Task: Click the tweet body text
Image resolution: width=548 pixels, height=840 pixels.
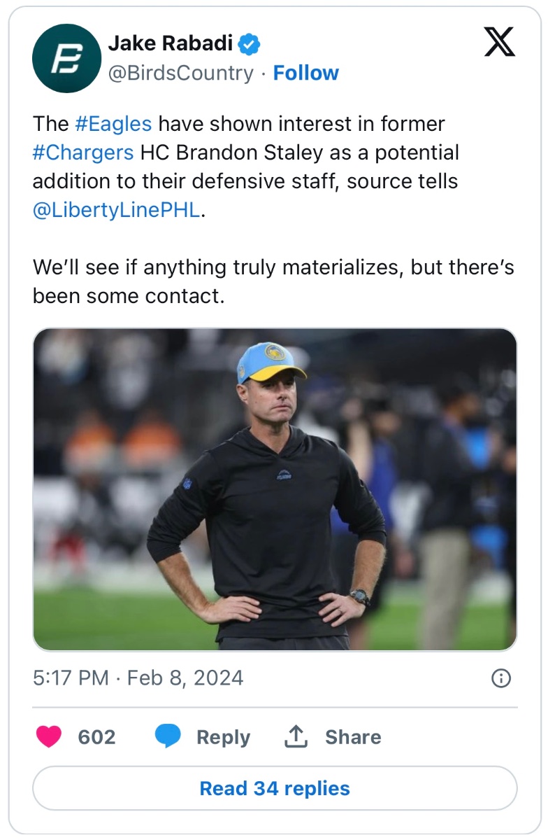Action: (x=274, y=281)
